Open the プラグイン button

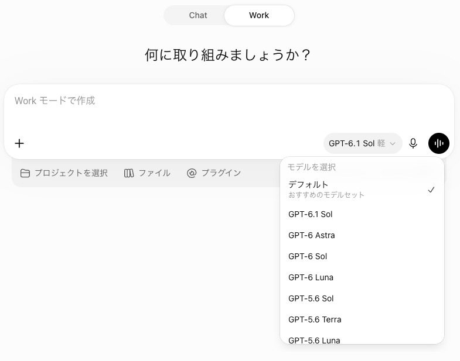pyautogui.click(x=214, y=173)
